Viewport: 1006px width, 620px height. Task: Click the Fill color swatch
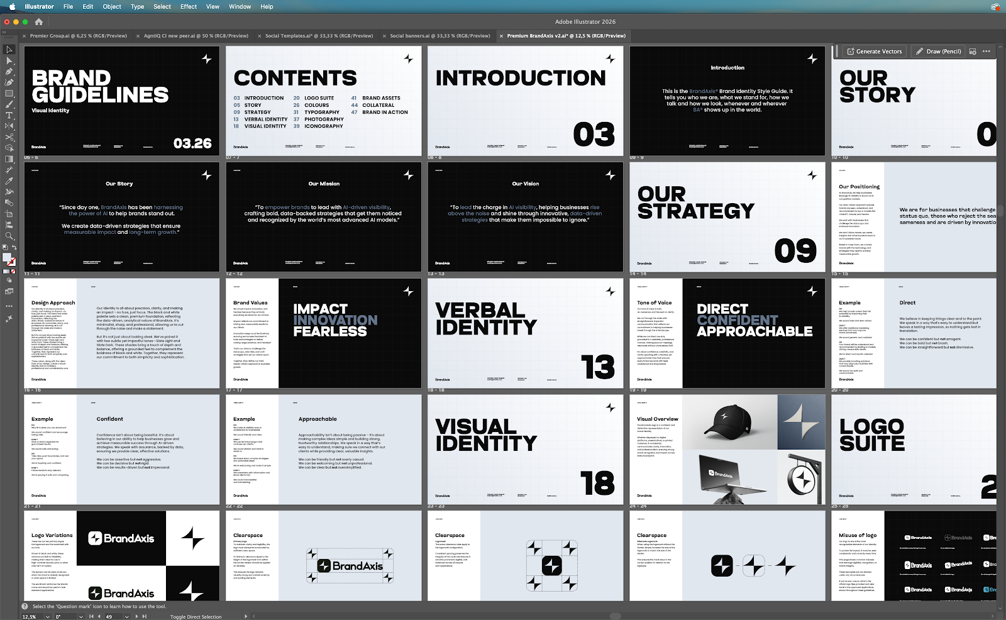pos(6,258)
